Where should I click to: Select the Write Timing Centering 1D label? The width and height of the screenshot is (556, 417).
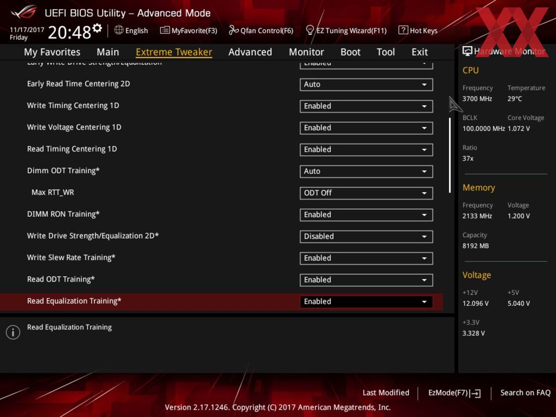[73, 105]
